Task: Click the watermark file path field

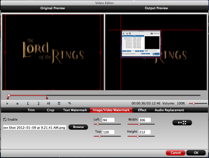Action: [34, 127]
